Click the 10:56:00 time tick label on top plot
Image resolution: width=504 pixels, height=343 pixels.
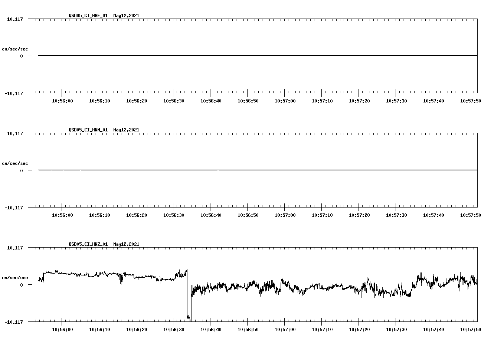click(62, 100)
